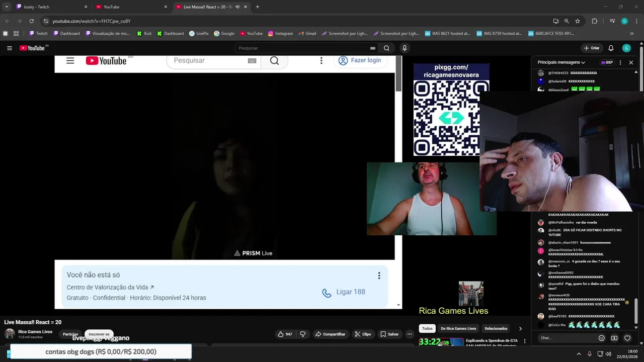This screenshot has height=362, width=644.
Task: Open the GTA Speedrun video thumbnail
Action: (x=441, y=342)
